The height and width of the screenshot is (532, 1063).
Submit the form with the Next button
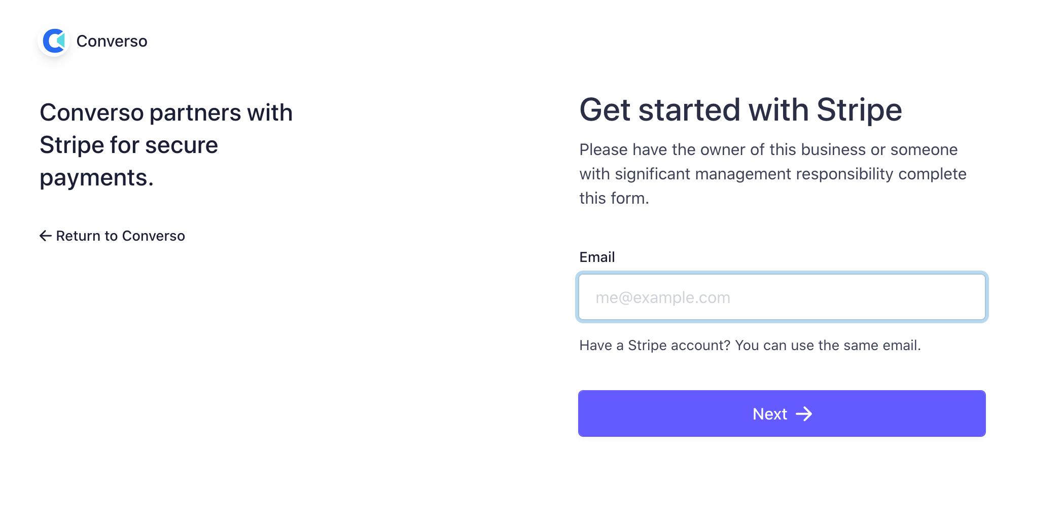tap(782, 413)
